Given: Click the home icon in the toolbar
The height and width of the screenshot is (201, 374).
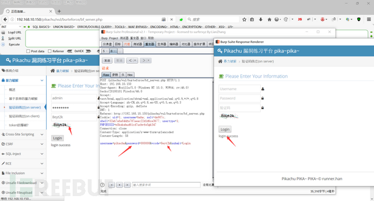Looking at the screenshot, I should 269,20.
